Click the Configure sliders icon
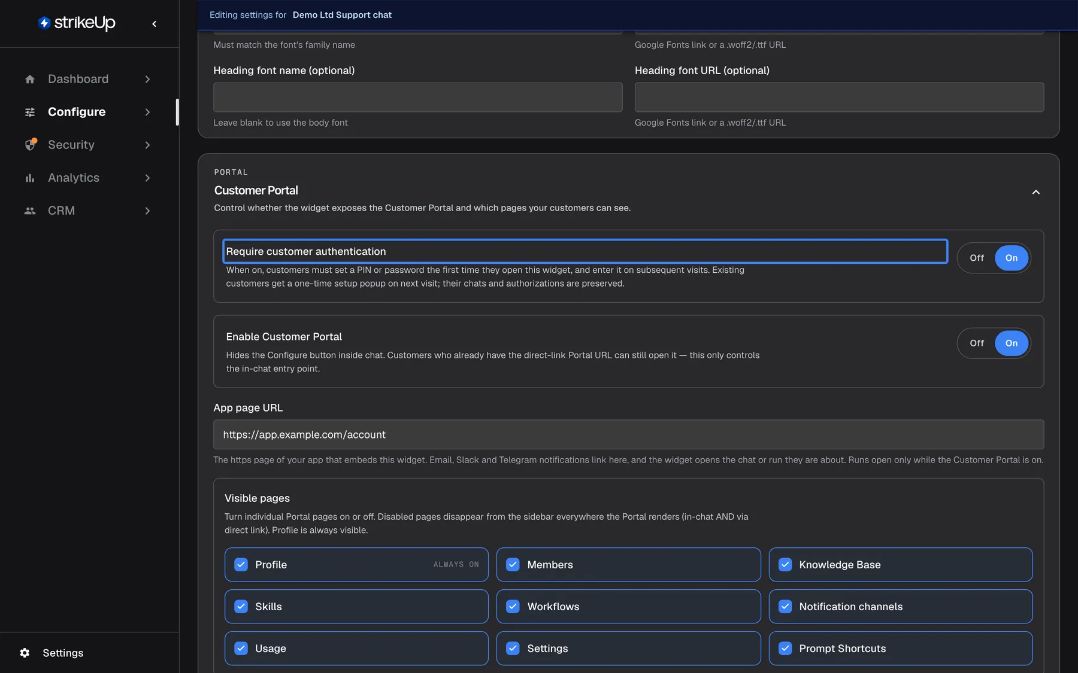The width and height of the screenshot is (1078, 673). point(30,112)
